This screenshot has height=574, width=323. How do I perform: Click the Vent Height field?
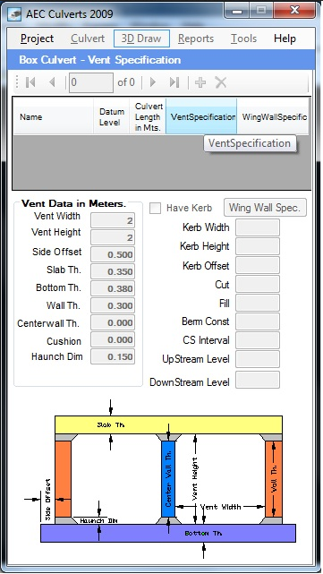click(x=113, y=237)
